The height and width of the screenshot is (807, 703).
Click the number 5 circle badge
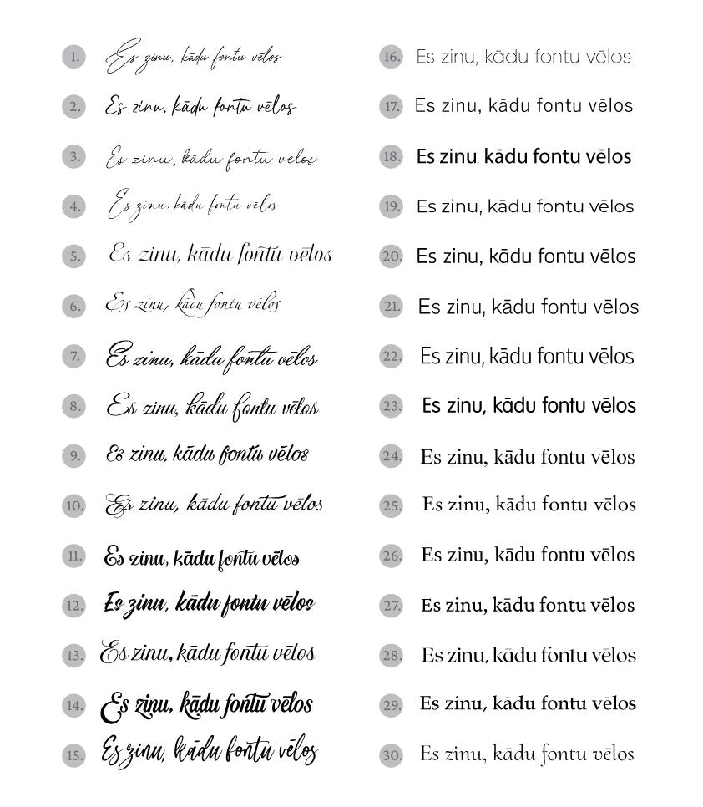click(73, 256)
